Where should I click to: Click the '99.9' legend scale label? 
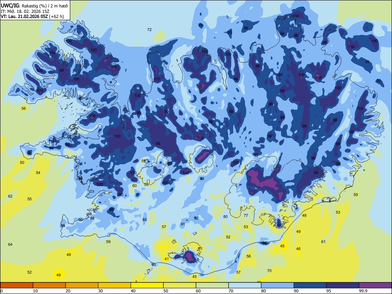point(363,291)
